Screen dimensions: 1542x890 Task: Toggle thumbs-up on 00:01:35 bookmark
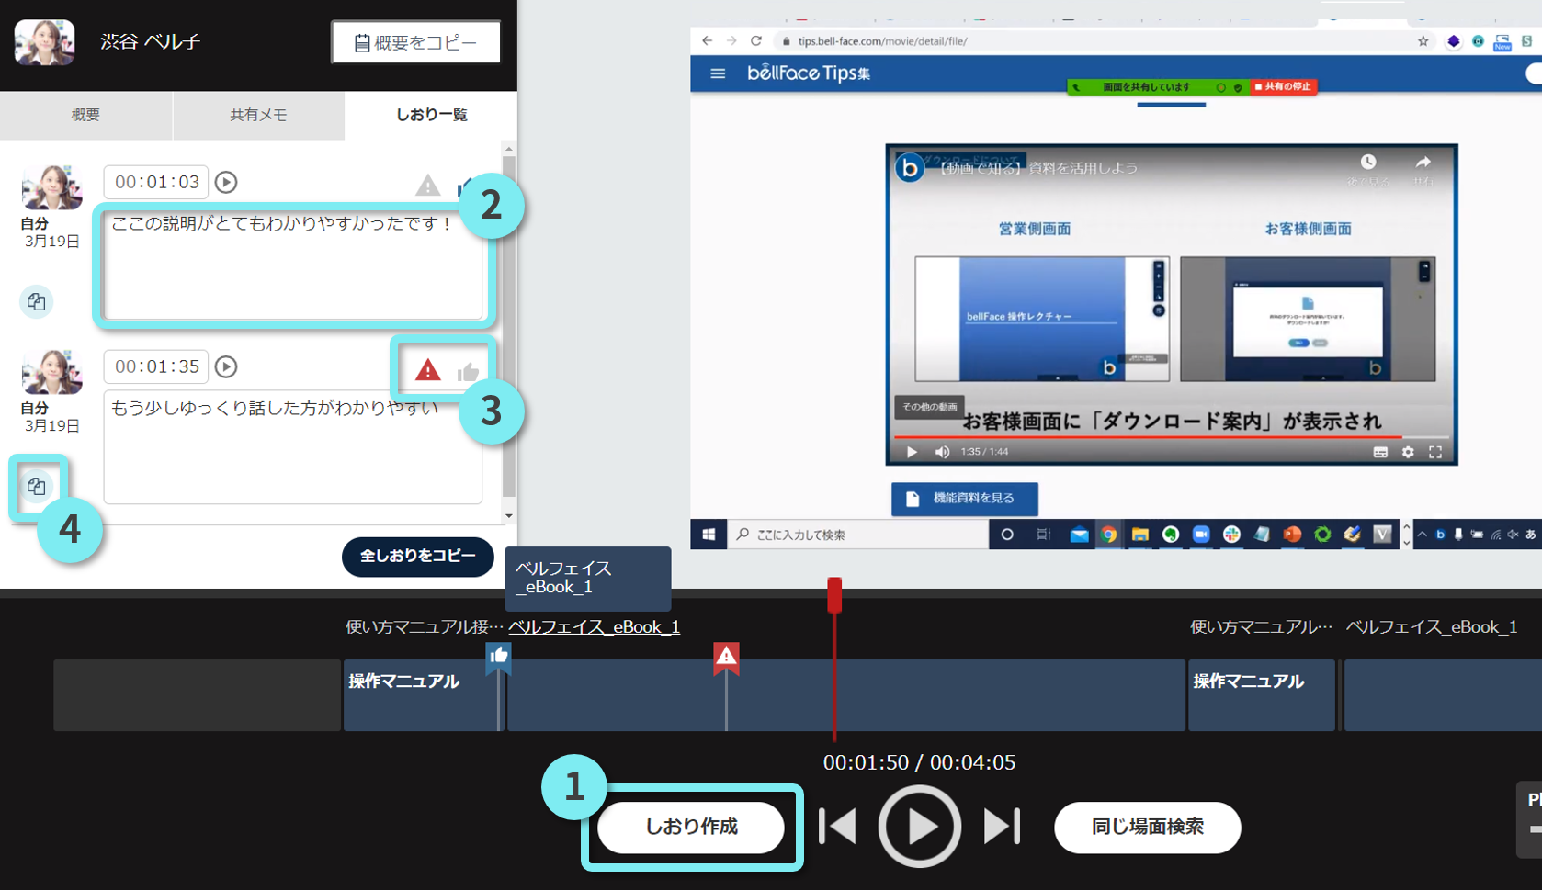point(468,371)
